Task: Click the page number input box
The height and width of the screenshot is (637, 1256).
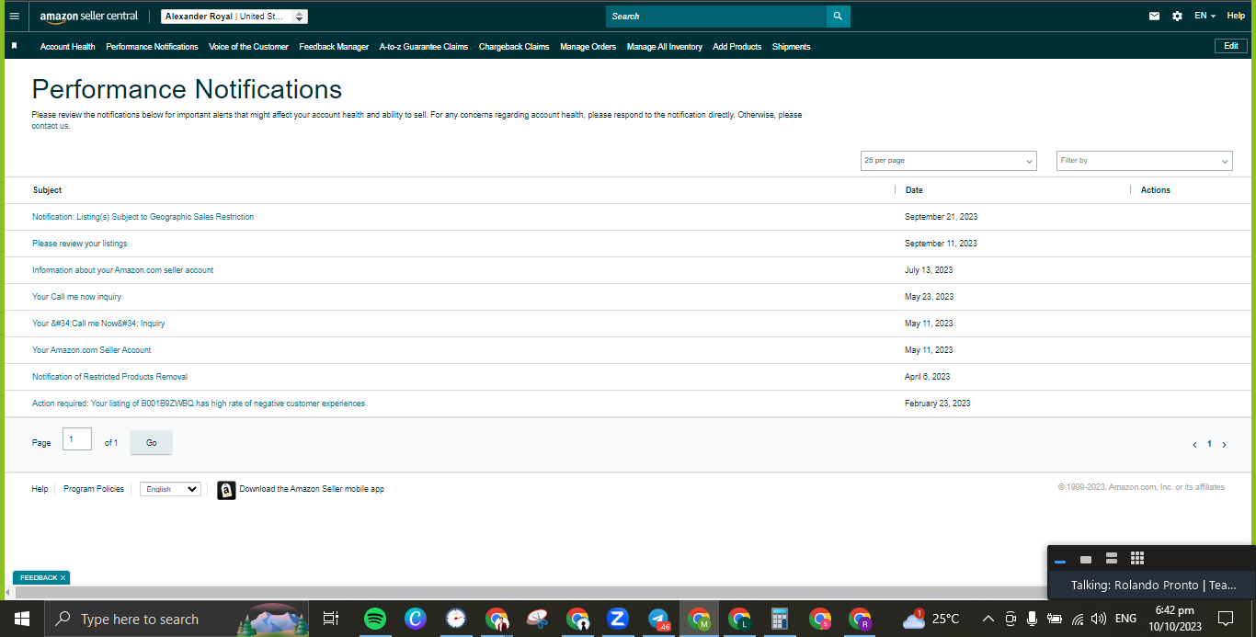Action: coord(77,439)
